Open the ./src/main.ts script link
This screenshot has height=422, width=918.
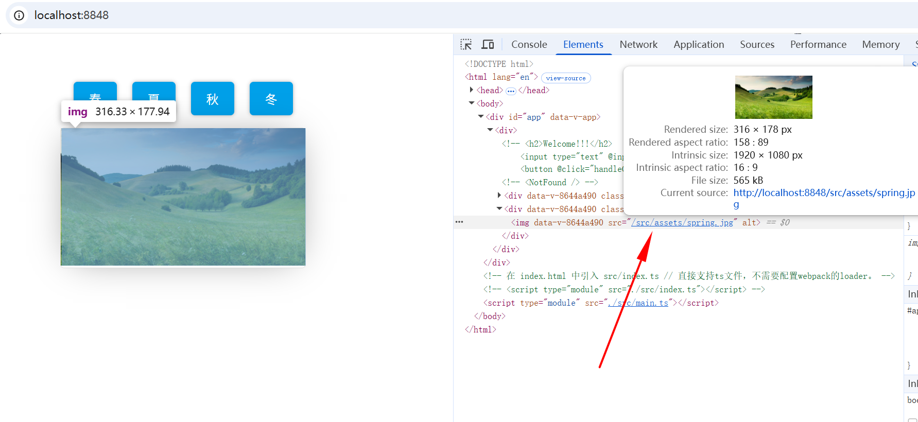(638, 303)
